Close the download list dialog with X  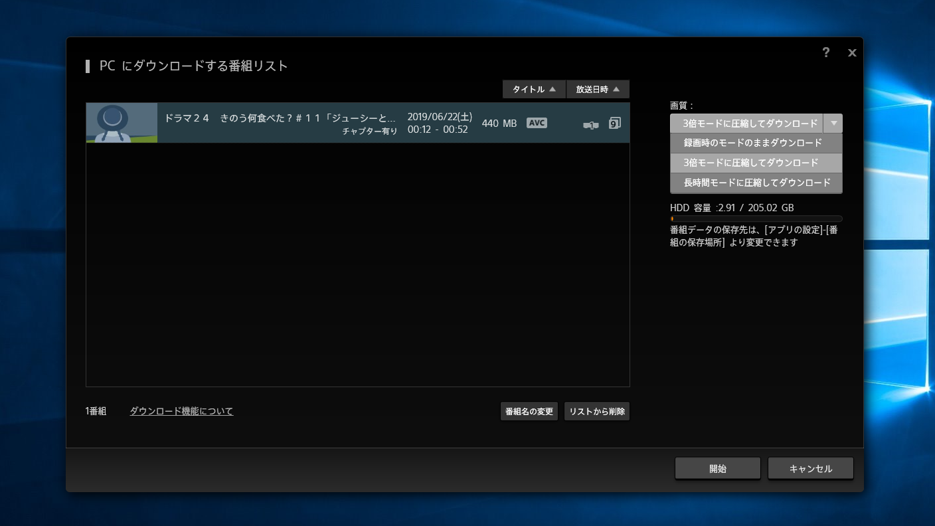852,52
